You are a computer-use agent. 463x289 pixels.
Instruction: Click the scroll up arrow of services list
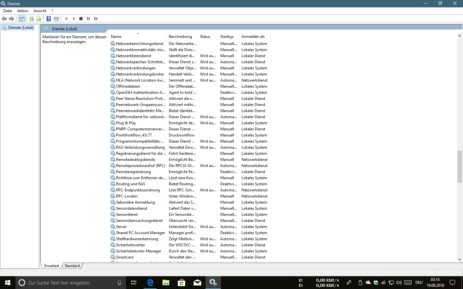click(x=459, y=36)
